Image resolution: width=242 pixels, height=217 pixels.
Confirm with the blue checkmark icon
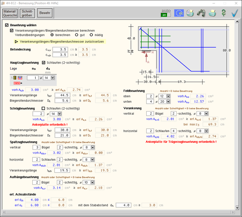click(x=234, y=13)
